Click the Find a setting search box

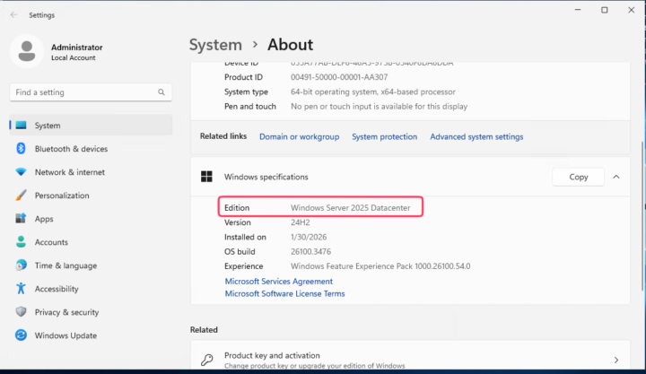pos(83,92)
